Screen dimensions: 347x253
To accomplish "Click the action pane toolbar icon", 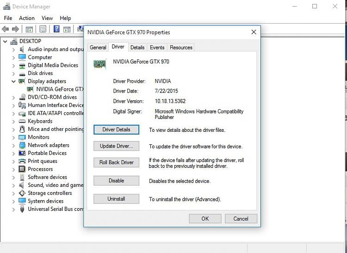I will pyautogui.click(x=67, y=29).
